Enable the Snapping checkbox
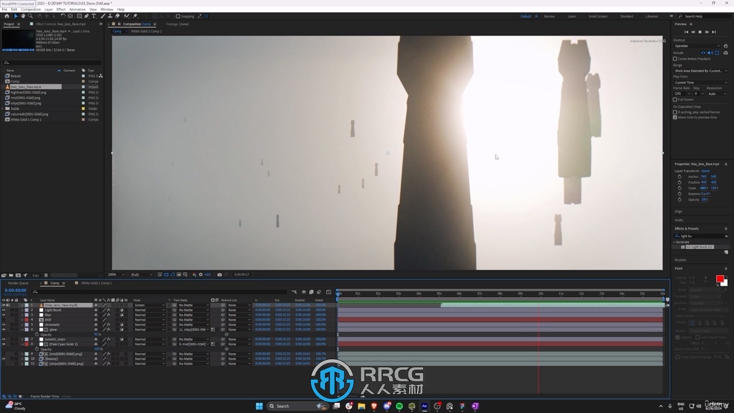Viewport: 734px width, 413px height. [x=178, y=16]
